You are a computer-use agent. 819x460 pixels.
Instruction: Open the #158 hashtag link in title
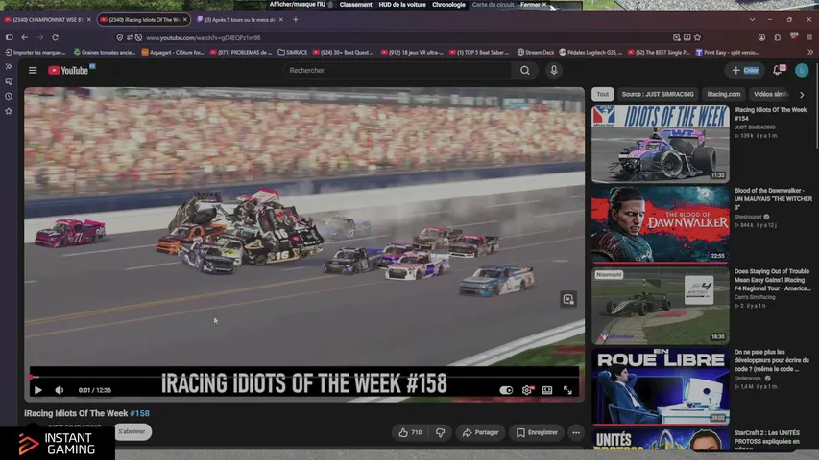click(x=139, y=413)
